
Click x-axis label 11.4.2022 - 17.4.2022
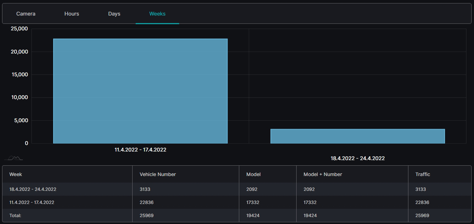[x=141, y=150]
